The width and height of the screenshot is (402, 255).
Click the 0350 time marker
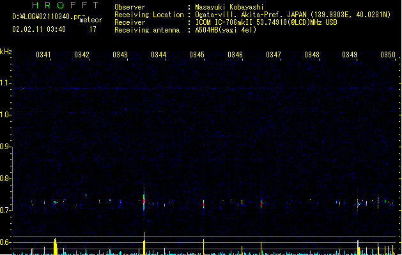tap(388, 55)
